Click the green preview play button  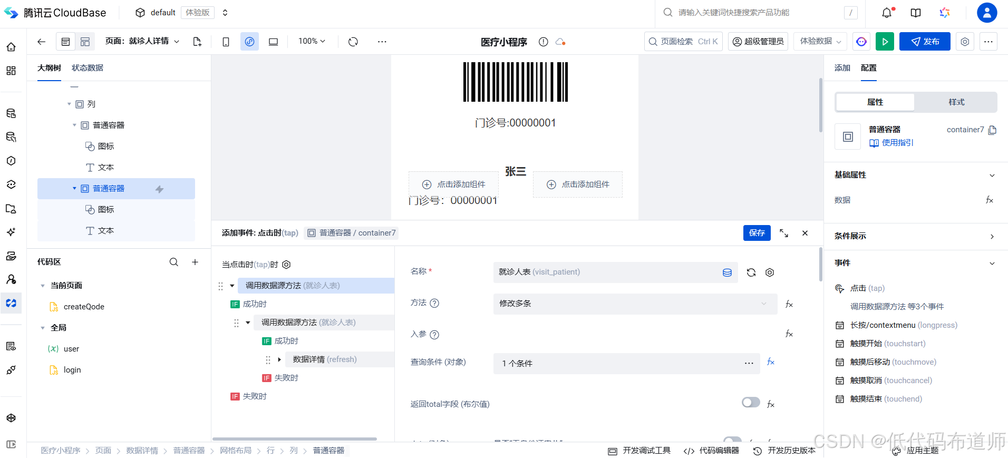[x=885, y=42]
